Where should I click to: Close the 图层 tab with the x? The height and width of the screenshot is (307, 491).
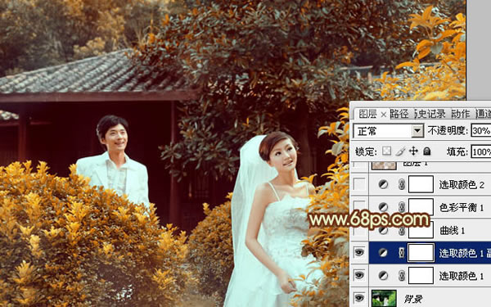tap(383, 115)
